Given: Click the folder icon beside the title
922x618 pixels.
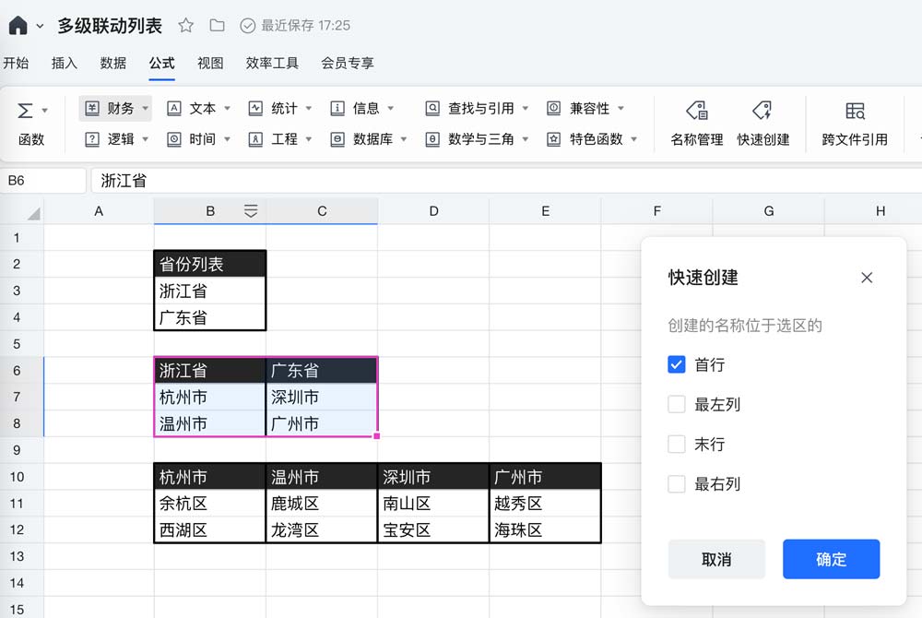Looking at the screenshot, I should (217, 26).
